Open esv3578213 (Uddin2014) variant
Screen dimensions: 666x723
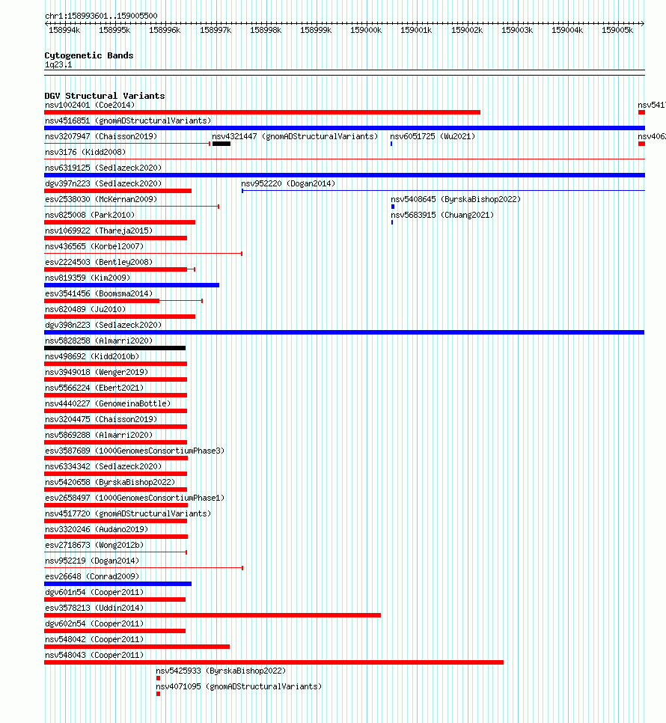pyautogui.click(x=94, y=608)
